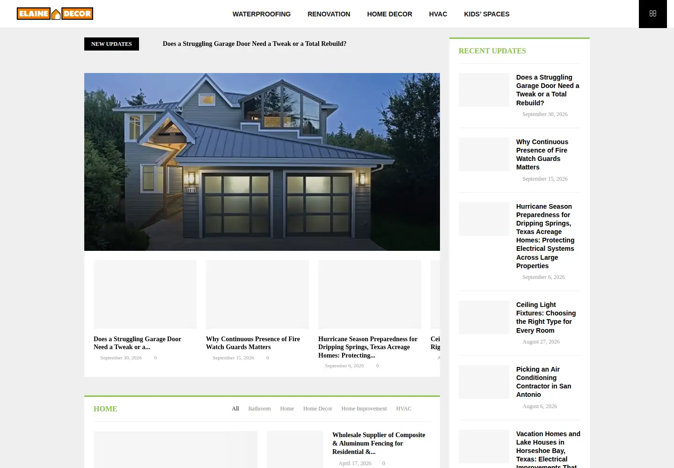Select the HVAC filter tab
Screen dimensions: 674x468
point(403,409)
